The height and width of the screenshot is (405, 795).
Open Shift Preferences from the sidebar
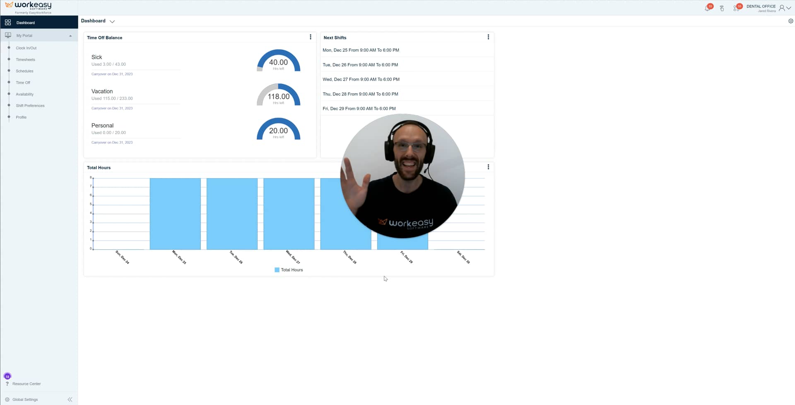30,106
